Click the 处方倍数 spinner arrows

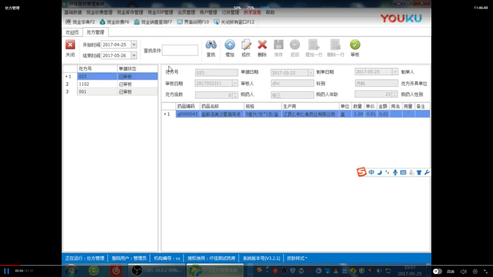pyautogui.click(x=235, y=95)
